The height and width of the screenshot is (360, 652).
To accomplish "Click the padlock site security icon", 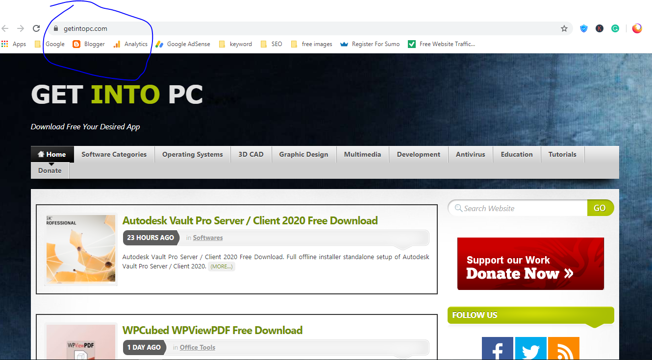I will tap(55, 28).
